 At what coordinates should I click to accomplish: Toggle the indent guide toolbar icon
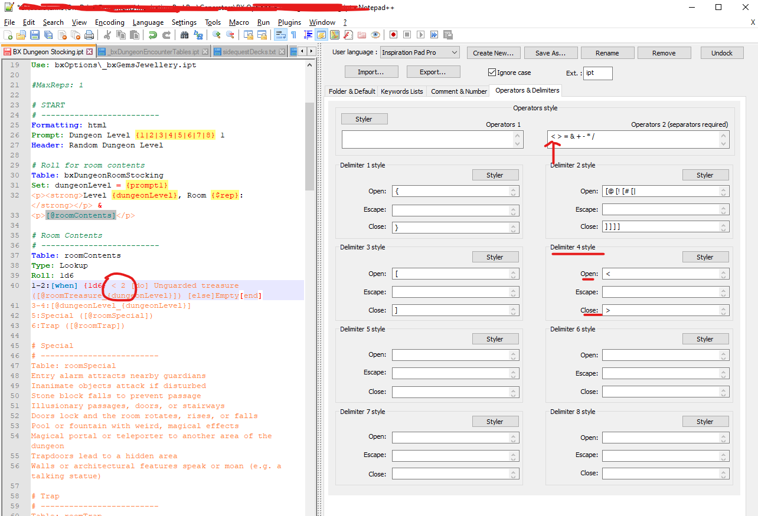(x=308, y=35)
